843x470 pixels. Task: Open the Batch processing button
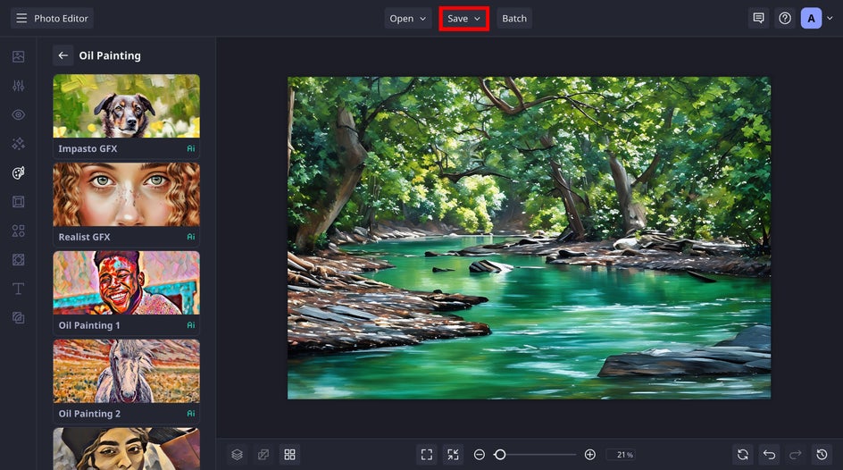click(x=514, y=18)
